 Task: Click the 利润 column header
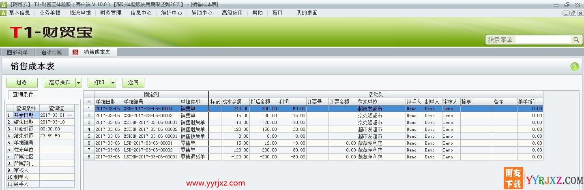point(292,102)
